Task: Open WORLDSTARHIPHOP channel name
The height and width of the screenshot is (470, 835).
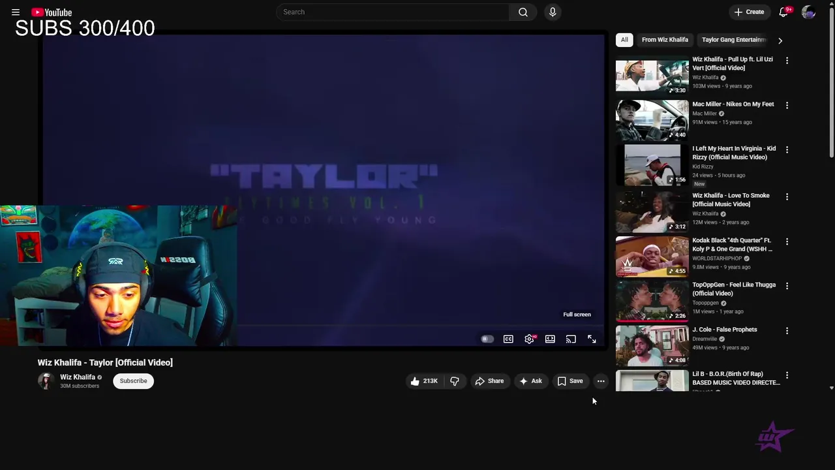Action: coord(718,258)
